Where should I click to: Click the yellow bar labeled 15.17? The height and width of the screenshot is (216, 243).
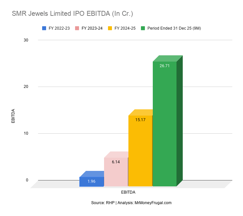(140, 151)
